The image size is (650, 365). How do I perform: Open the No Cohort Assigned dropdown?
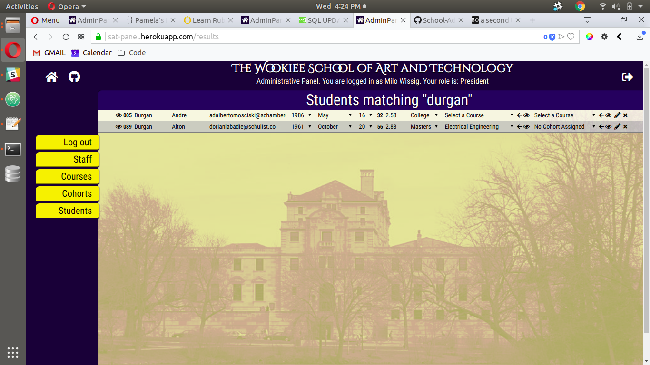tap(565, 126)
